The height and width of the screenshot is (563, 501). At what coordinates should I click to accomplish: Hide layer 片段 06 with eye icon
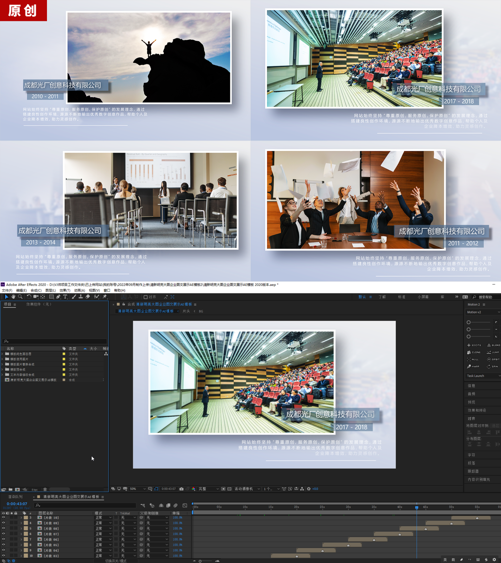[x=3, y=539]
